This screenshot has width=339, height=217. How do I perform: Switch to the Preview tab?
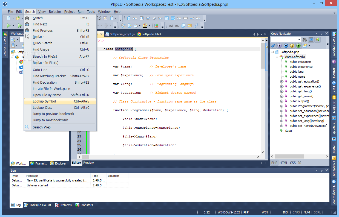[88, 163]
